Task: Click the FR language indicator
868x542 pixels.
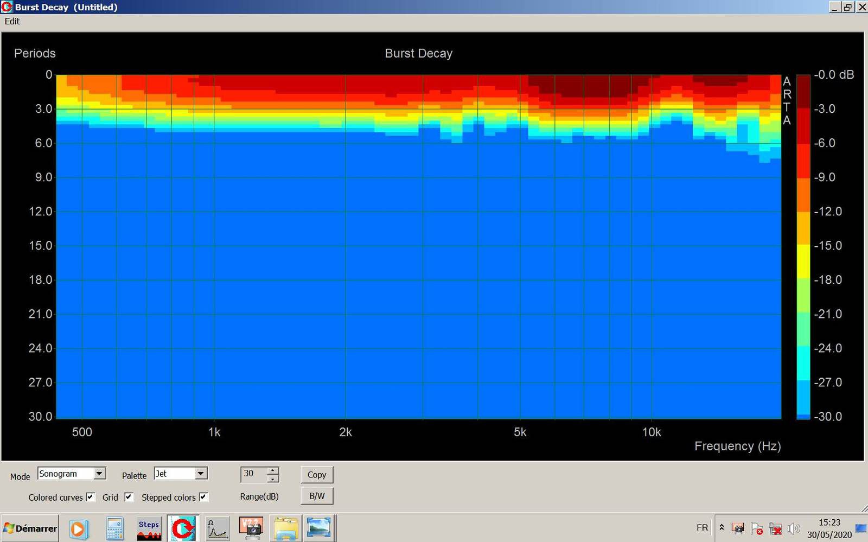Action: point(702,527)
